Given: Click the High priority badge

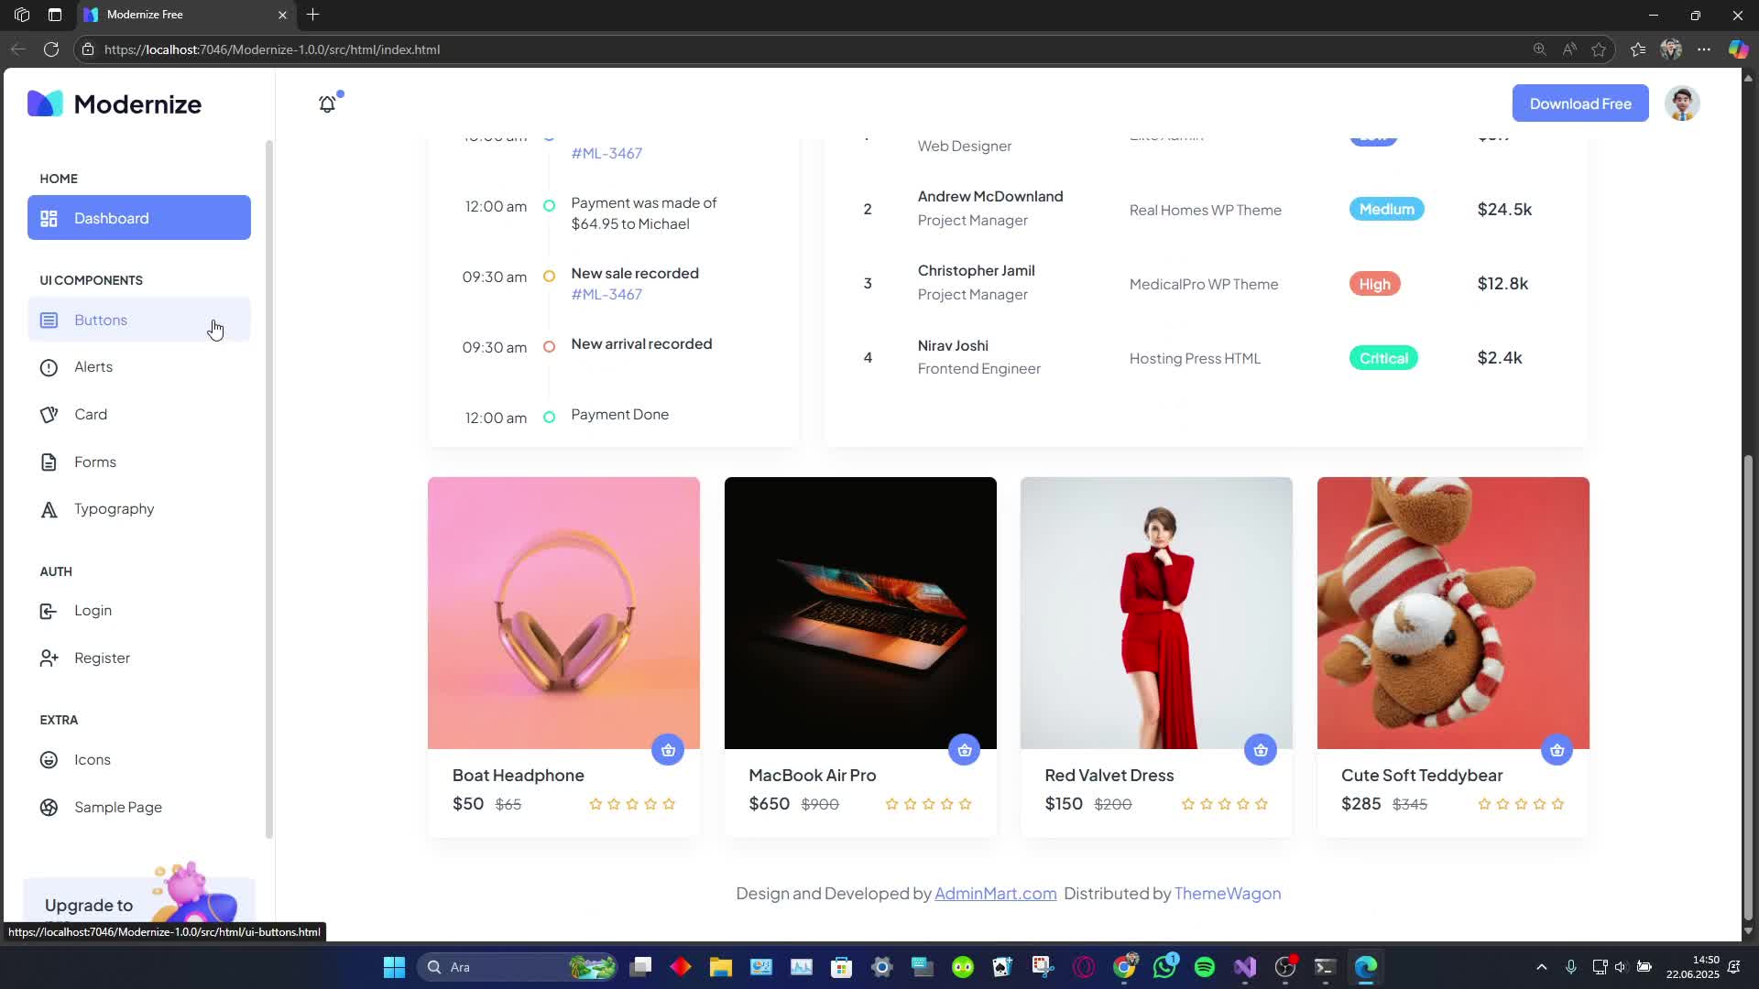Looking at the screenshot, I should (1374, 284).
